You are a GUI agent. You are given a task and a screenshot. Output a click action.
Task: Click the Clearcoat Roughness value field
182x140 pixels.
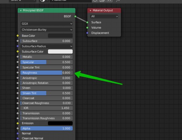[x=47, y=103]
